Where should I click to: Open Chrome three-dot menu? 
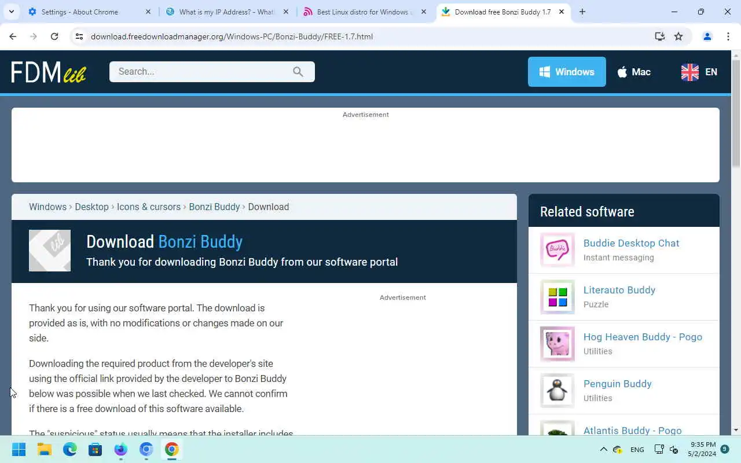[x=728, y=36]
